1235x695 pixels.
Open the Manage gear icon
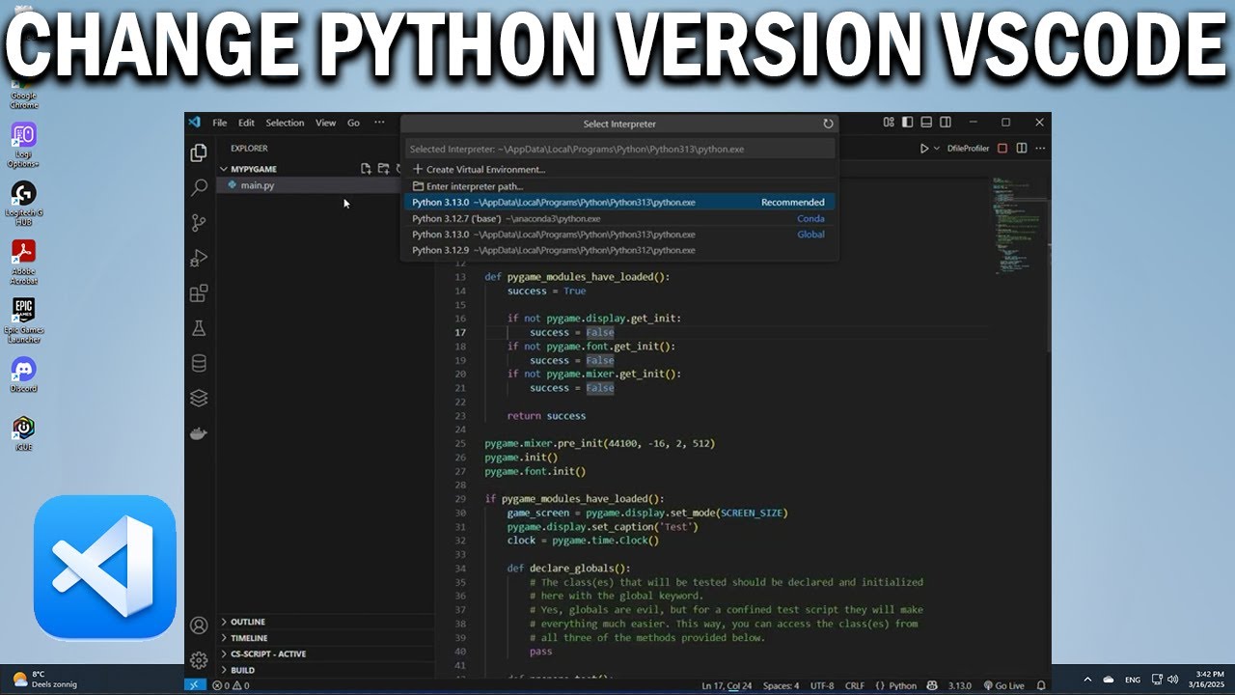[x=199, y=660]
